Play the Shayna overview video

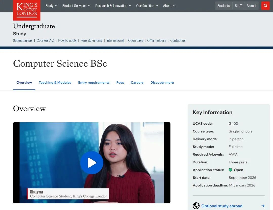[x=92, y=163]
